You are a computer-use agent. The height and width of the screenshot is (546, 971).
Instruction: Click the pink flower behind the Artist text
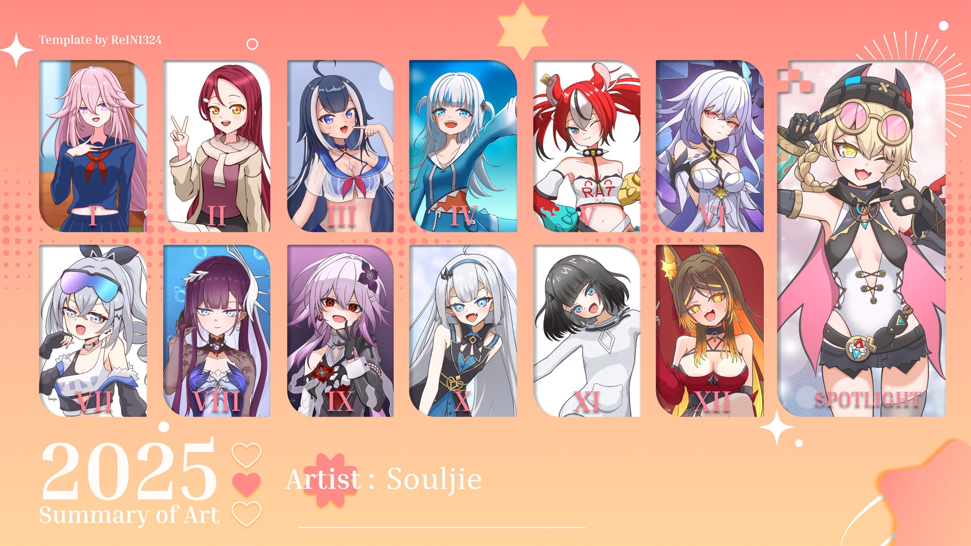(331, 480)
